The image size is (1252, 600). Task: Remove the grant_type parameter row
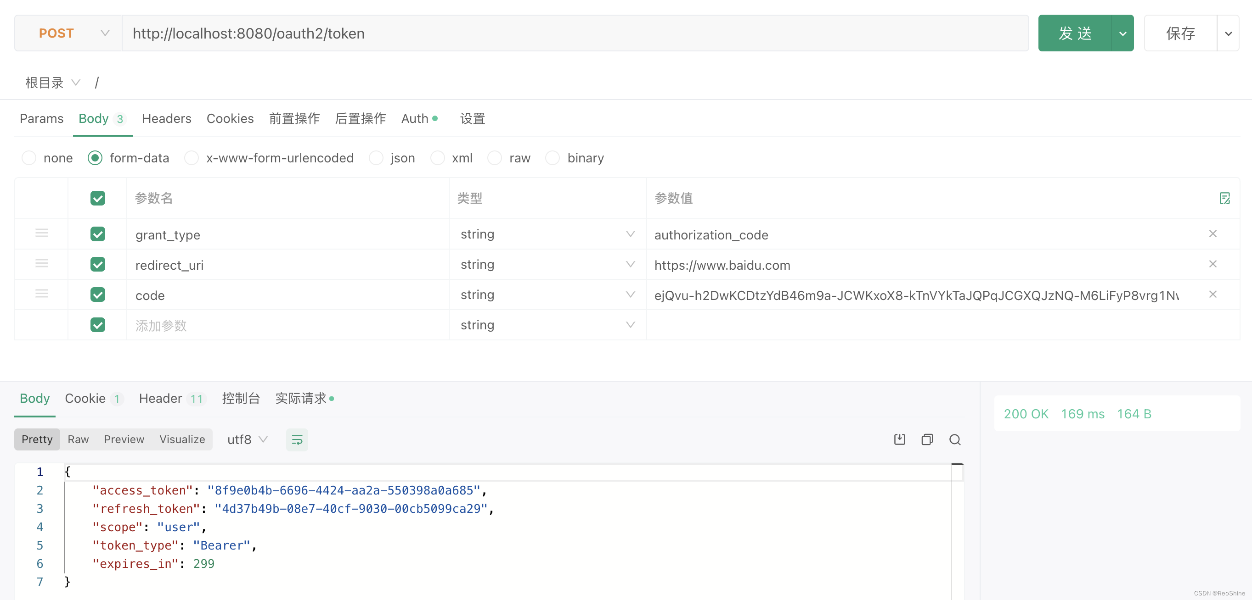pyautogui.click(x=1213, y=233)
